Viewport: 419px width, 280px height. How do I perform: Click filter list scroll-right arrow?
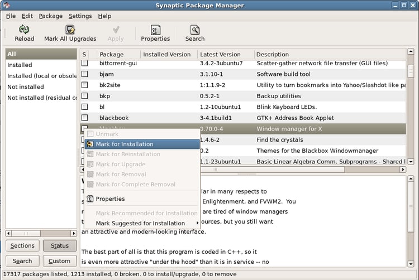(x=74, y=233)
